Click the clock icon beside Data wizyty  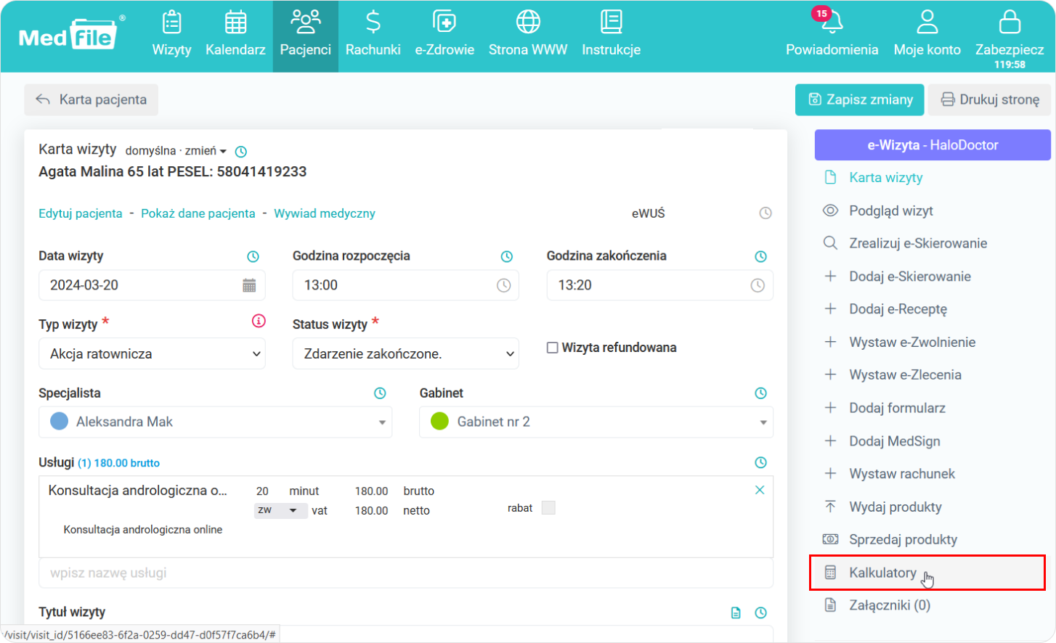(x=253, y=256)
